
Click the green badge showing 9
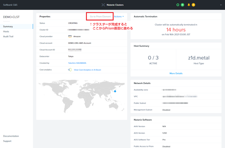(182, 5)
